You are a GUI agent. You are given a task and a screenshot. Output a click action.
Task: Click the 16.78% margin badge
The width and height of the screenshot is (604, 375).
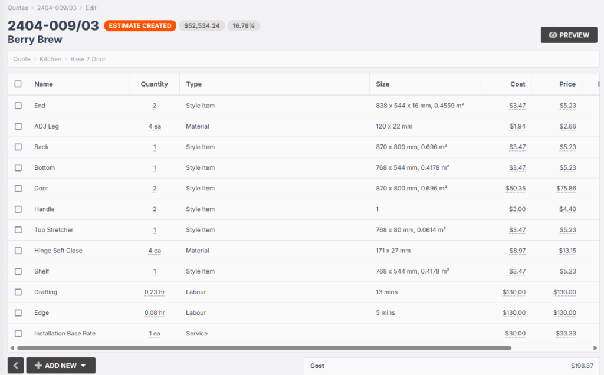(x=244, y=26)
